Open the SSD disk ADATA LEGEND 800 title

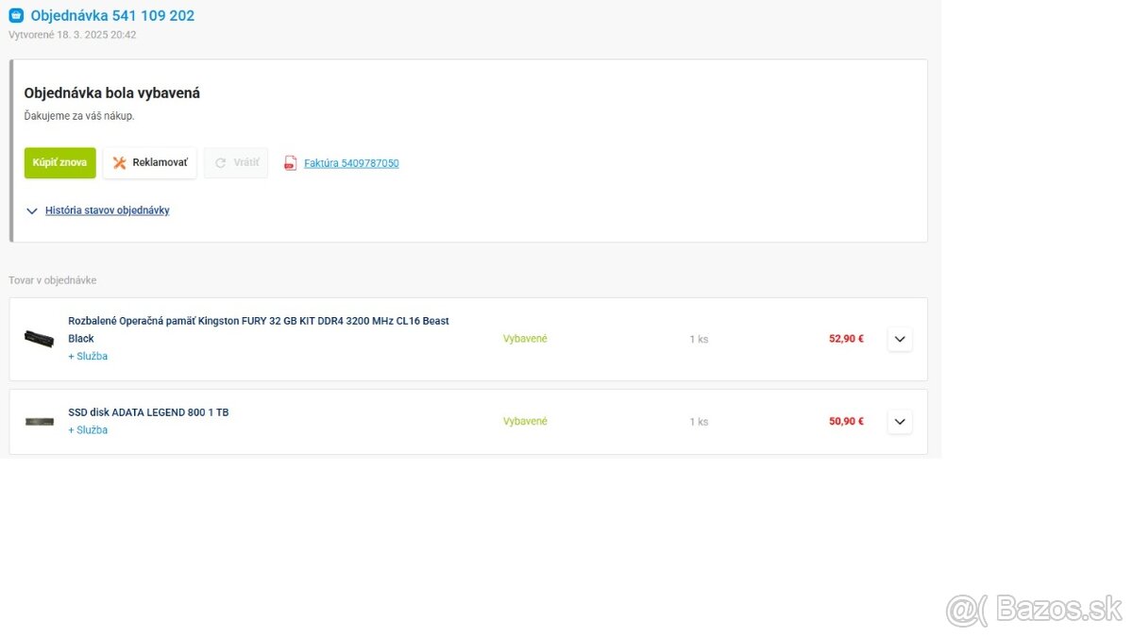(148, 412)
